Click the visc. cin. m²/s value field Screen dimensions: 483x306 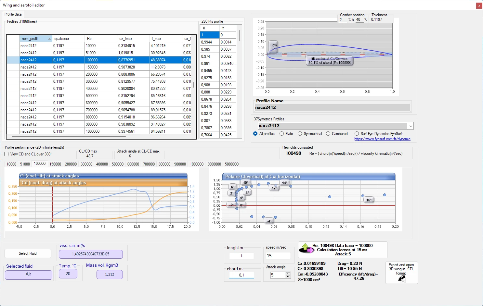[91, 254]
